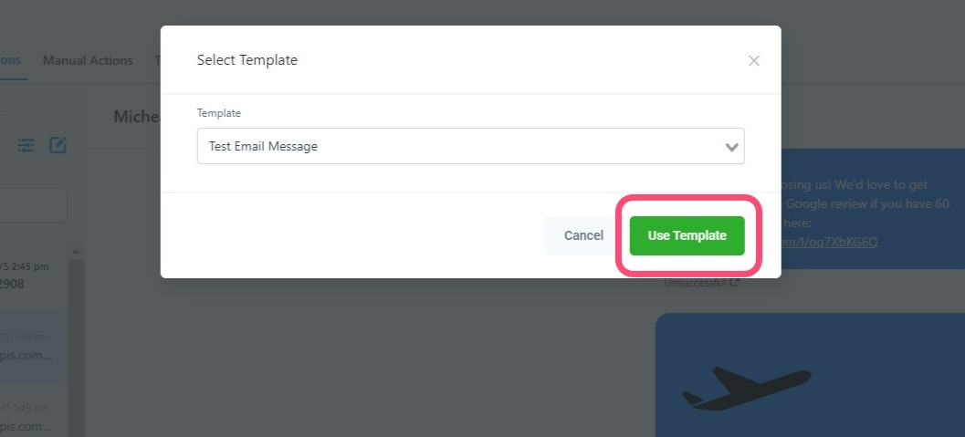The height and width of the screenshot is (437, 965).
Task: Switch to the Manual Actions tab
Action: click(x=88, y=60)
